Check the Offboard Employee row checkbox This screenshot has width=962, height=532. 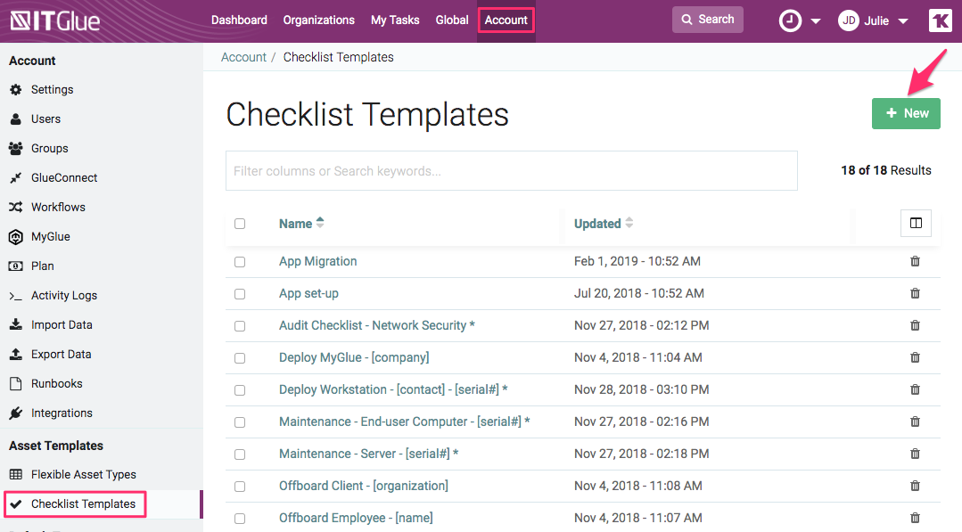[240, 519]
